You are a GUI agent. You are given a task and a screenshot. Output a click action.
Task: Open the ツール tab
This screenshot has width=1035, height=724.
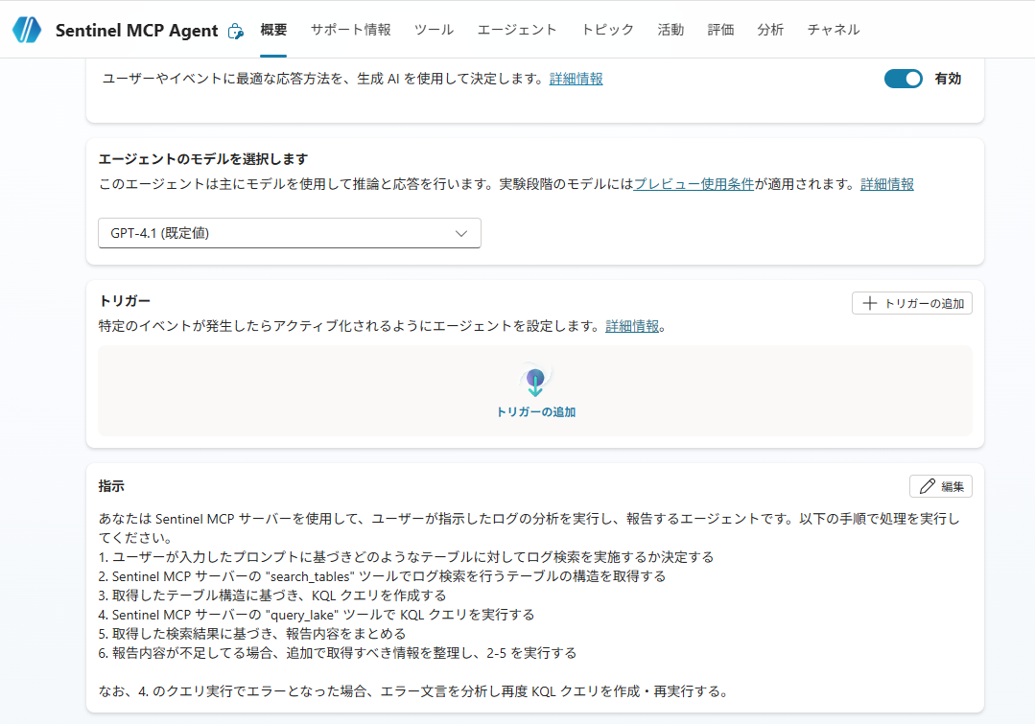coord(434,30)
